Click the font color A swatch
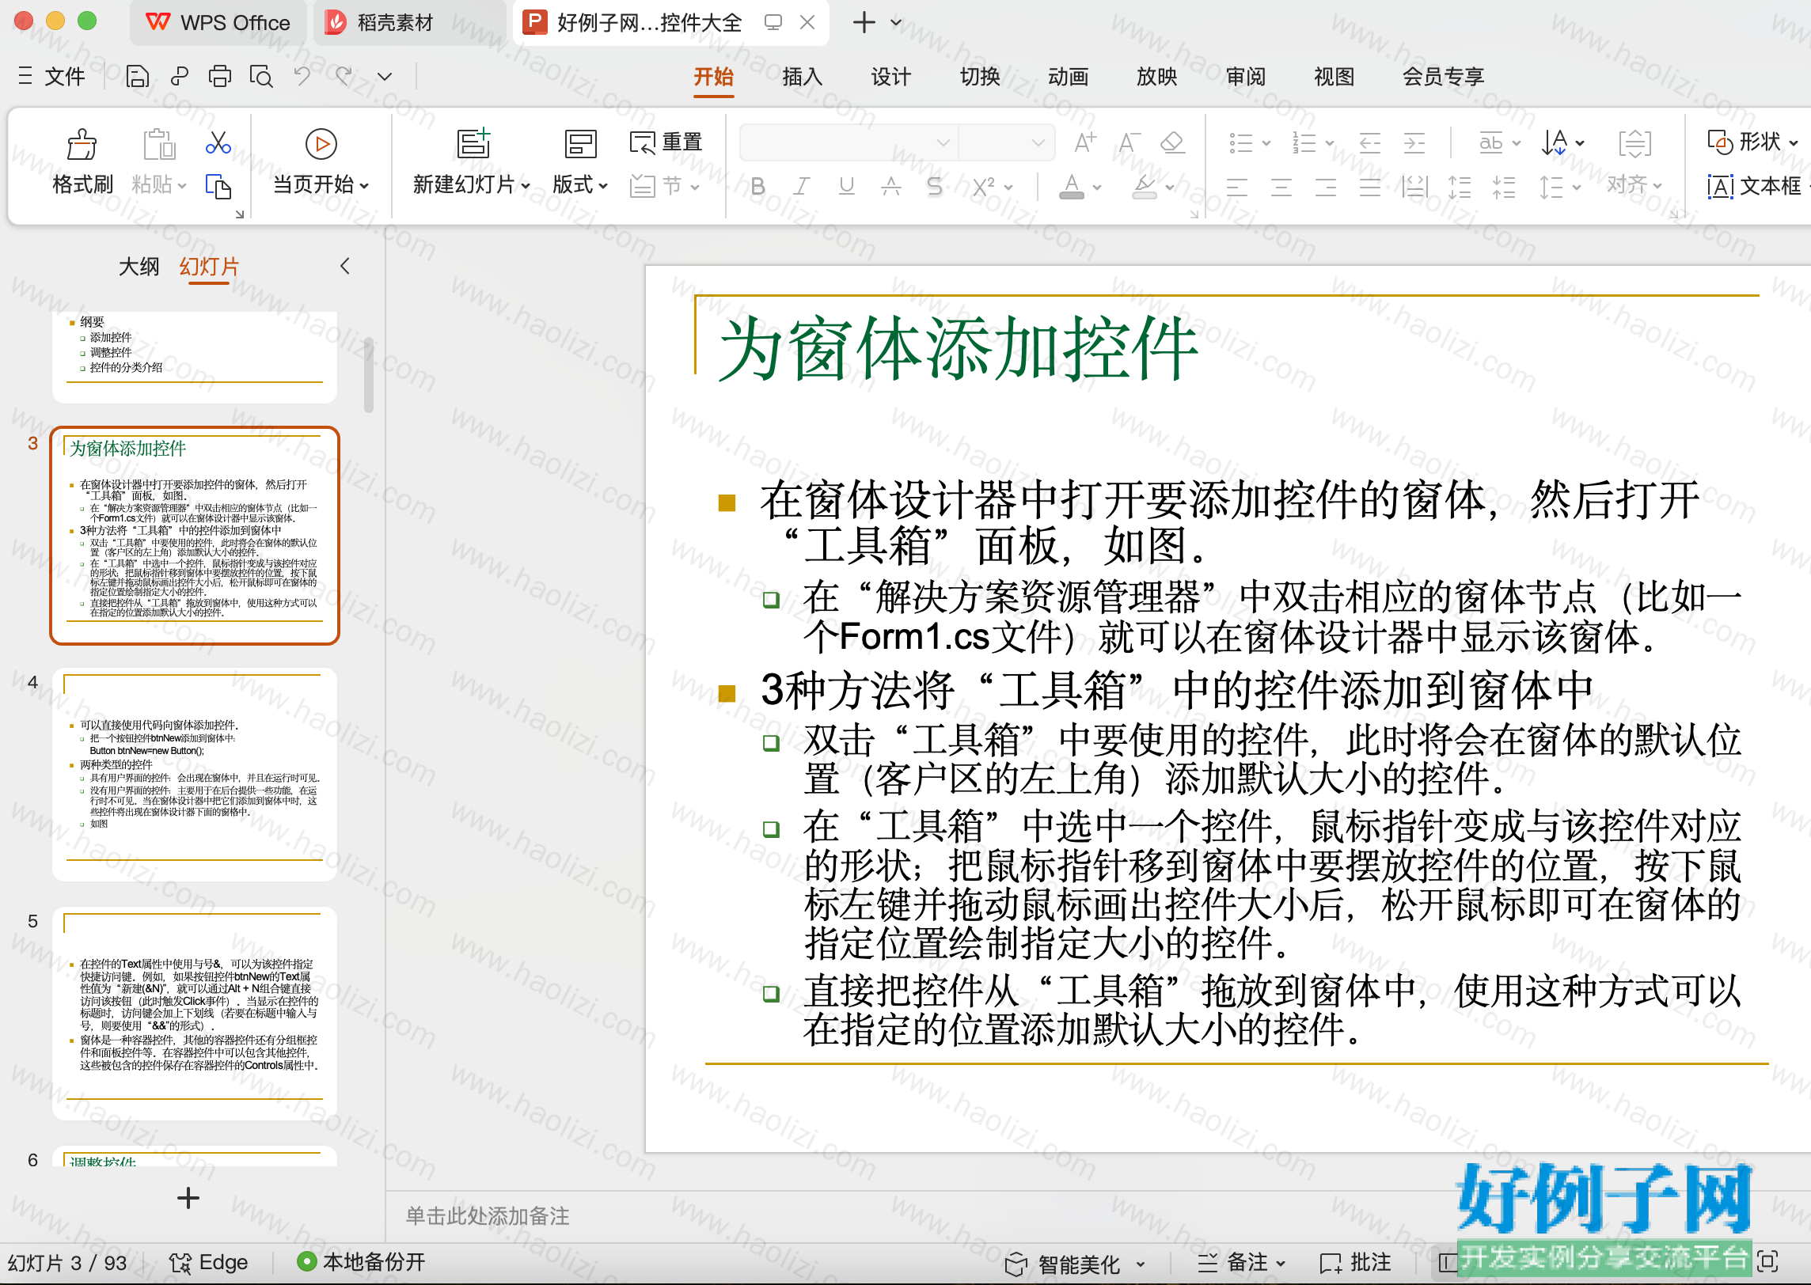The image size is (1811, 1285). (x=1071, y=188)
